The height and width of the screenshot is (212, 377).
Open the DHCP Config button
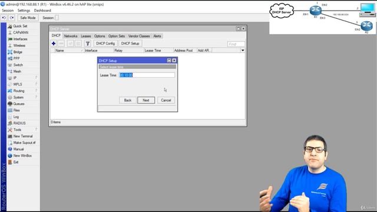pyautogui.click(x=105, y=44)
